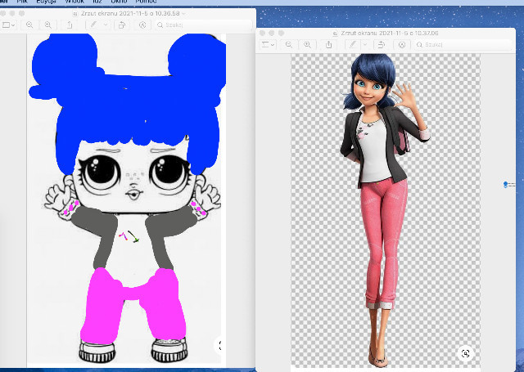Click search field in left Preview window

(x=176, y=25)
